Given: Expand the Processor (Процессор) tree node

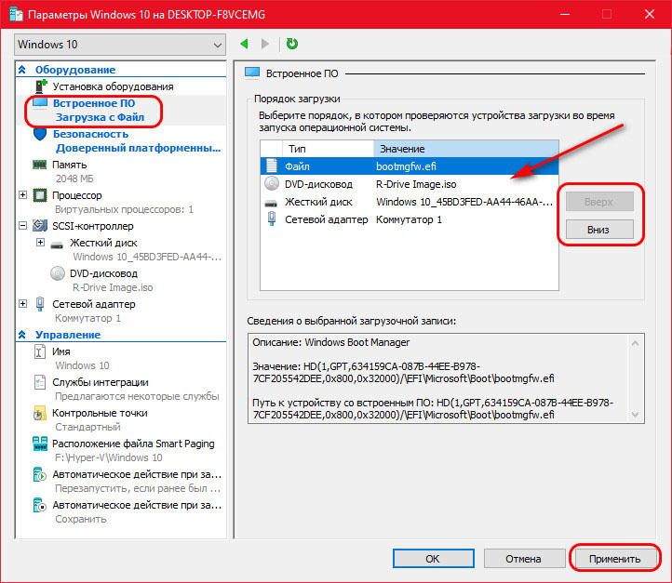Looking at the screenshot, I should [23, 195].
